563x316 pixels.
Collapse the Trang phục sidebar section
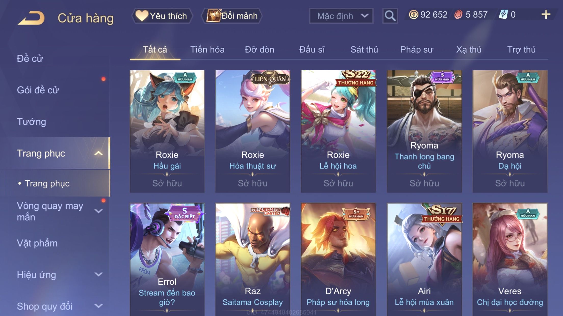pyautogui.click(x=98, y=153)
